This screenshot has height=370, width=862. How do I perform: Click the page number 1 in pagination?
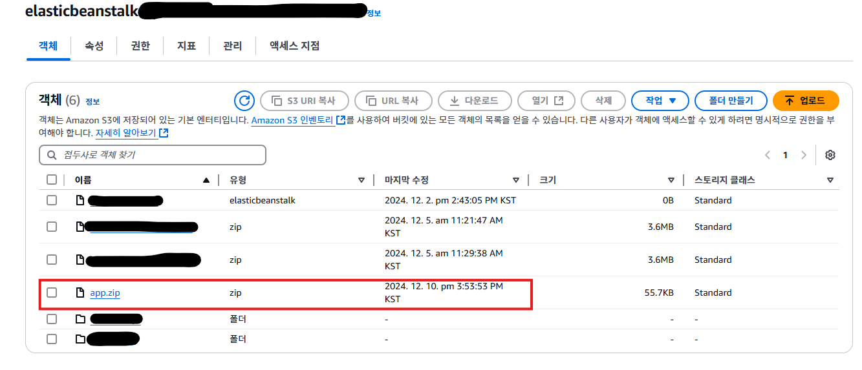pyautogui.click(x=786, y=155)
